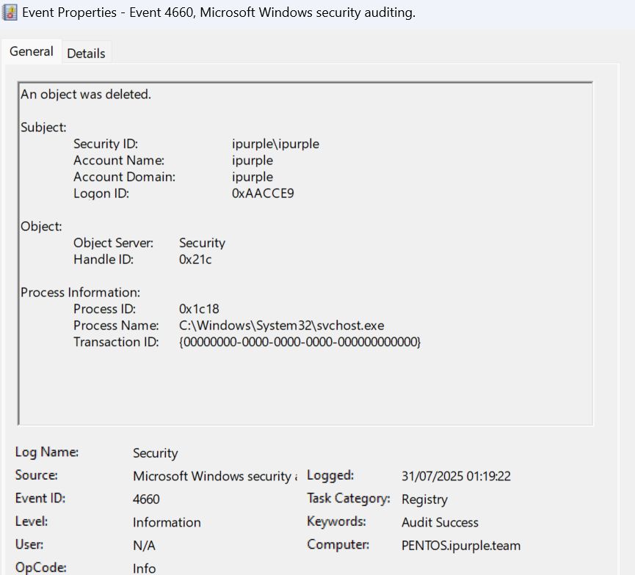Click the Level field showing Information
The height and width of the screenshot is (575, 635).
click(167, 523)
